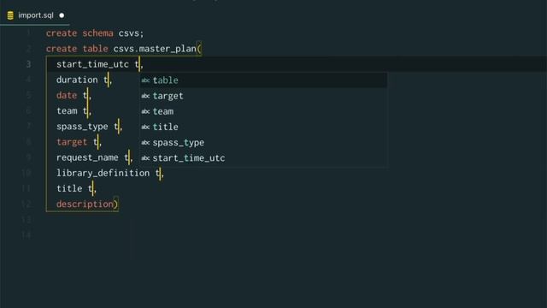Viewport: 547px width, 308px height.
Task: Choose 'title' autocomplete suggestion
Action: pyautogui.click(x=263, y=127)
